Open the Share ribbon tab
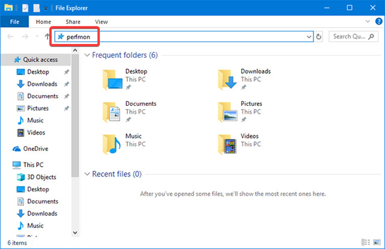Image resolution: width=385 pixels, height=249 pixels. pos(73,22)
